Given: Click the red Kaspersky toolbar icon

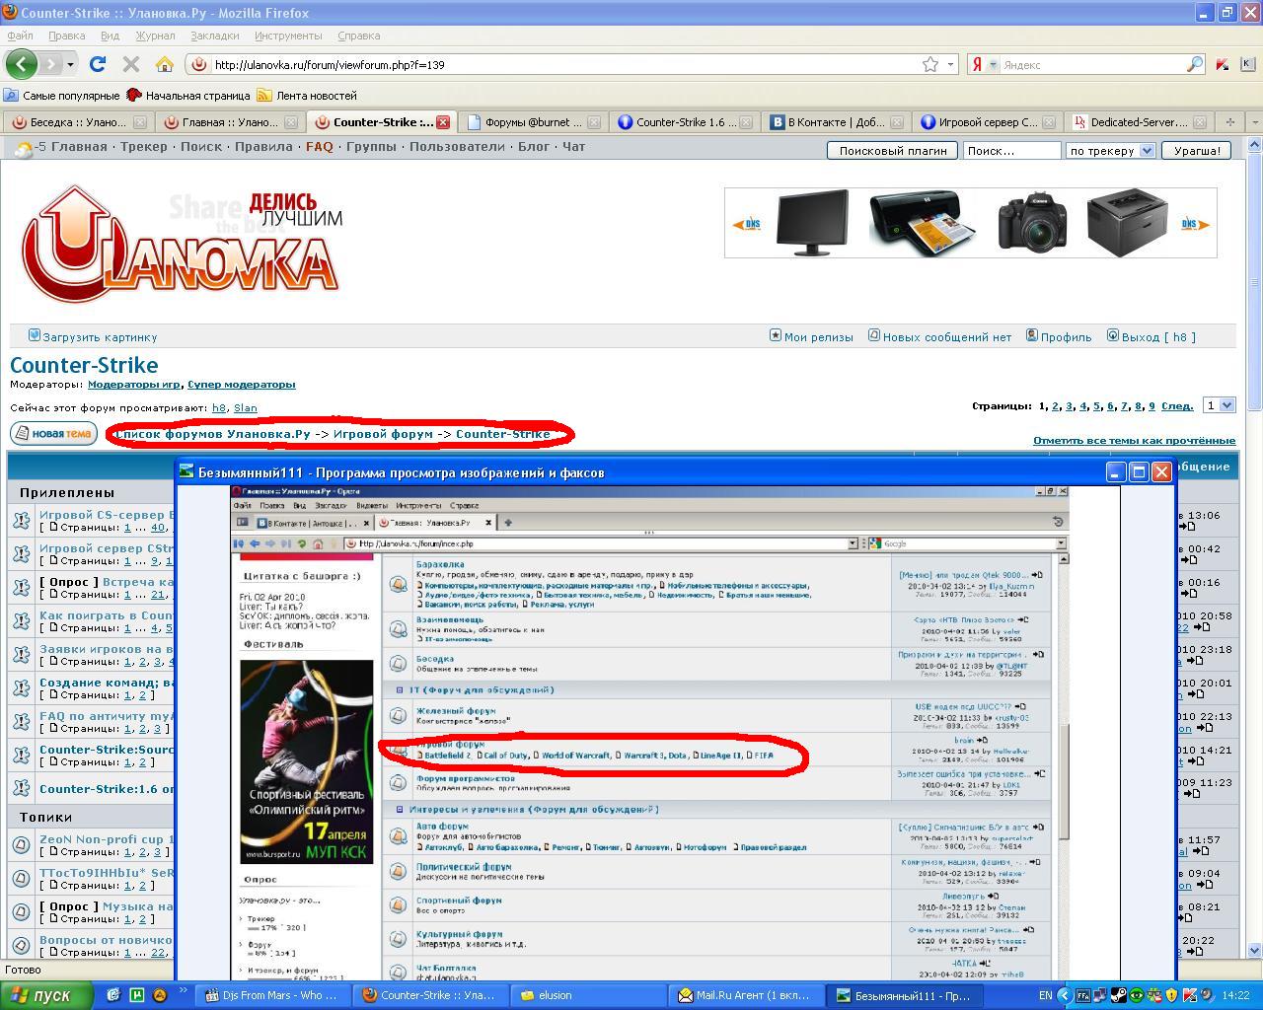Looking at the screenshot, I should [x=1223, y=64].
